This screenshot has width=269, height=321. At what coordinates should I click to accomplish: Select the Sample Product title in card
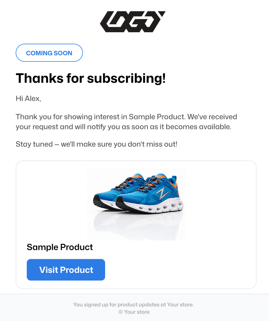pyautogui.click(x=60, y=247)
